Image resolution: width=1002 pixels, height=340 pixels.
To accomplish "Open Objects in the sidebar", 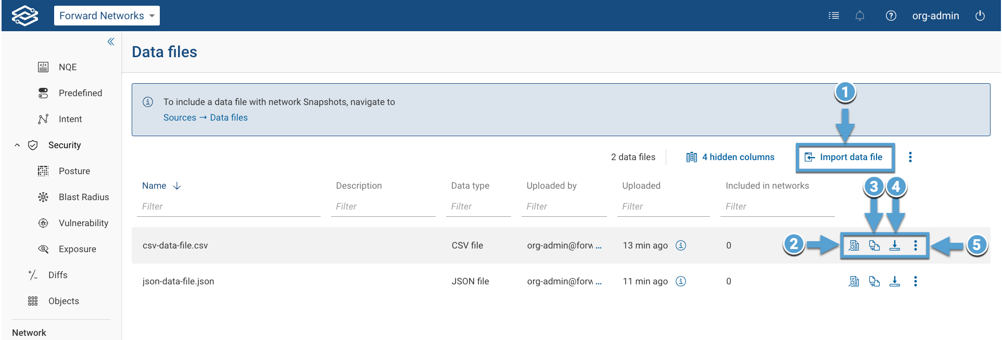I will pyautogui.click(x=64, y=301).
